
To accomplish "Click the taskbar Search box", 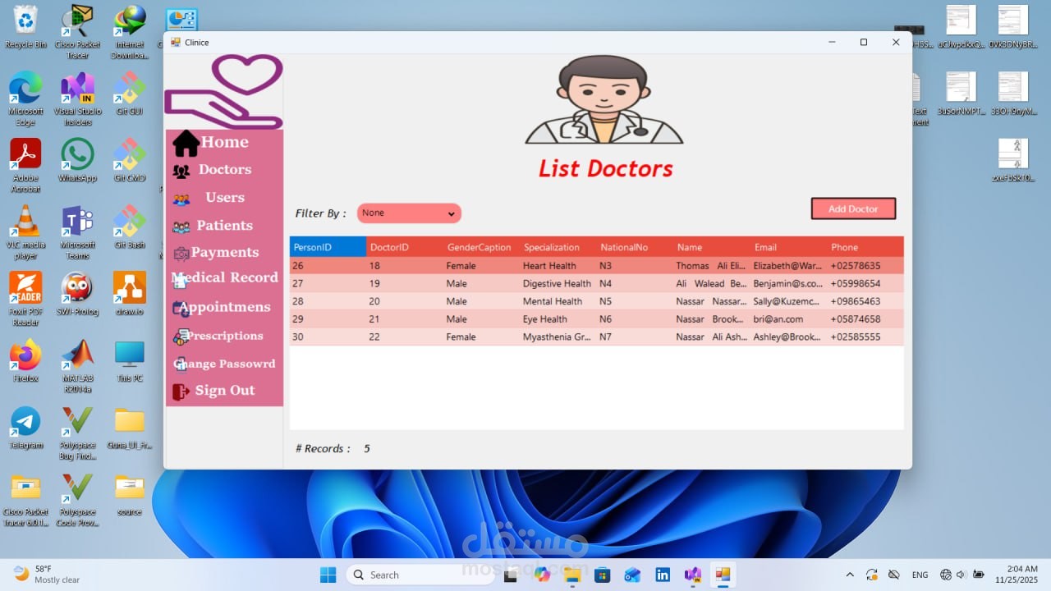I will 420,575.
